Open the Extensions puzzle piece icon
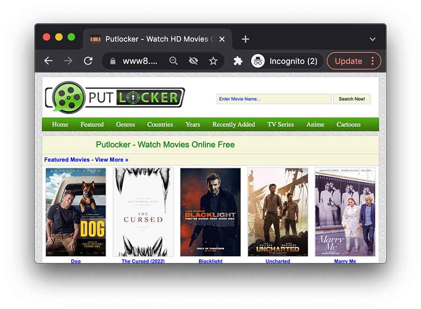Viewport: 421px width, 309px height. pos(238,61)
